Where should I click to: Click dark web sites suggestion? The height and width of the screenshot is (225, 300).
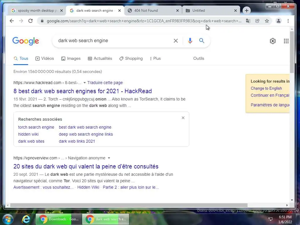click(31, 142)
